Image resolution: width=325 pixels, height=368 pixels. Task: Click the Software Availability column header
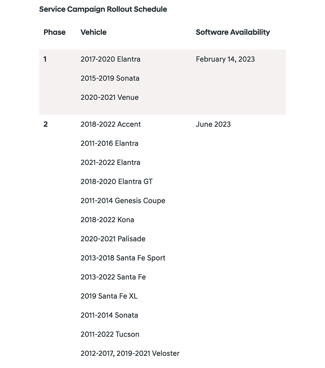(233, 32)
